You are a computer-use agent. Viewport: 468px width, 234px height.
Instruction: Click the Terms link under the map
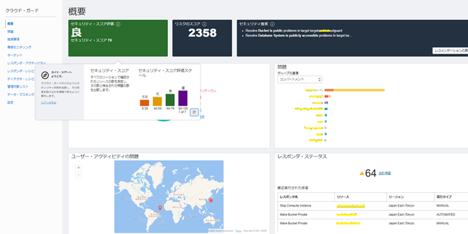click(x=238, y=231)
